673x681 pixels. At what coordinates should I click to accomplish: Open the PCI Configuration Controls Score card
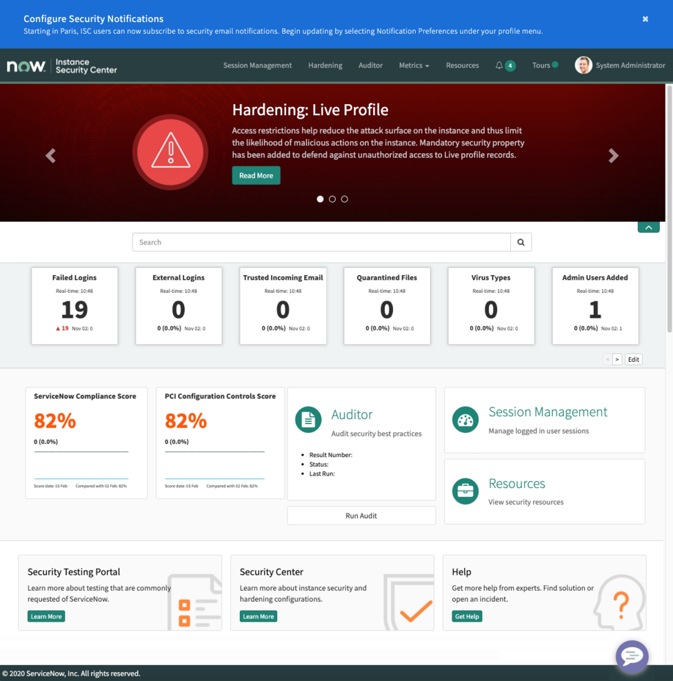pos(220,443)
